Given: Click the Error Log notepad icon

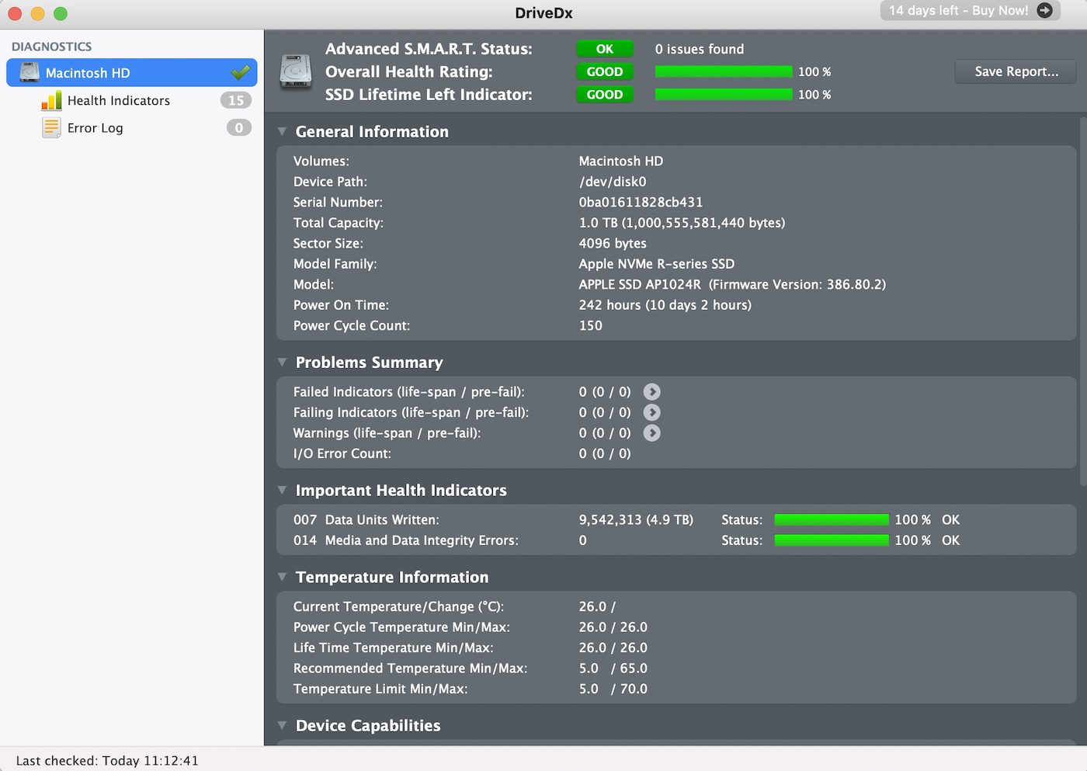Looking at the screenshot, I should (x=51, y=128).
